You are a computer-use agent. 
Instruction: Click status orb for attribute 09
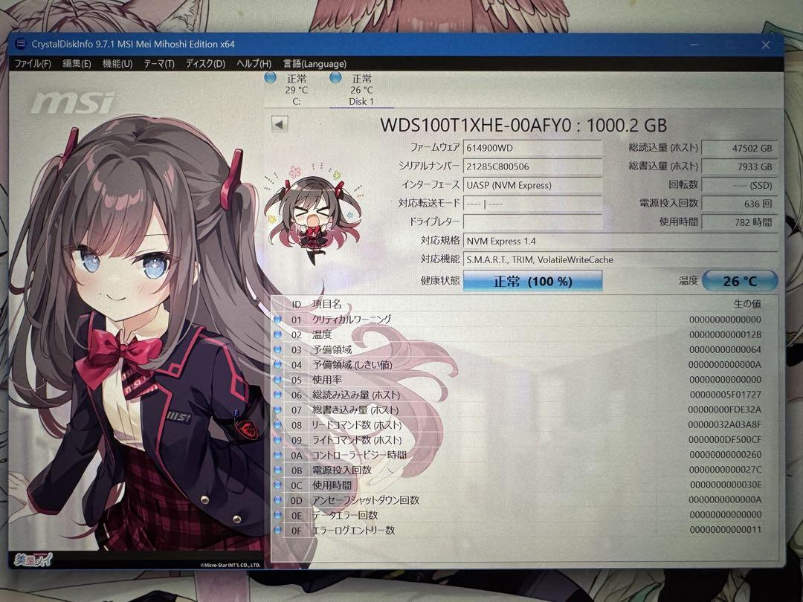click(x=277, y=440)
